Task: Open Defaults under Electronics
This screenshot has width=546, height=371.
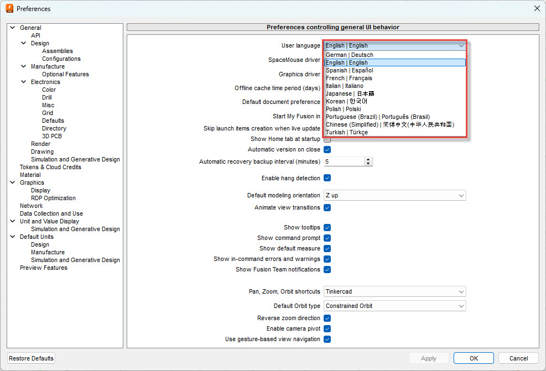Action: [53, 121]
